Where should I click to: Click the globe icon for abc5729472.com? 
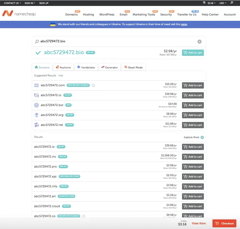(x=36, y=85)
